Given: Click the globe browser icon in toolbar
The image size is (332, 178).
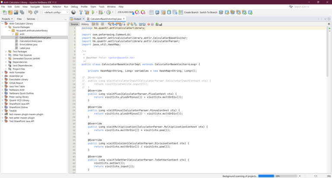Looking at the screenshot, I should coord(73,12).
